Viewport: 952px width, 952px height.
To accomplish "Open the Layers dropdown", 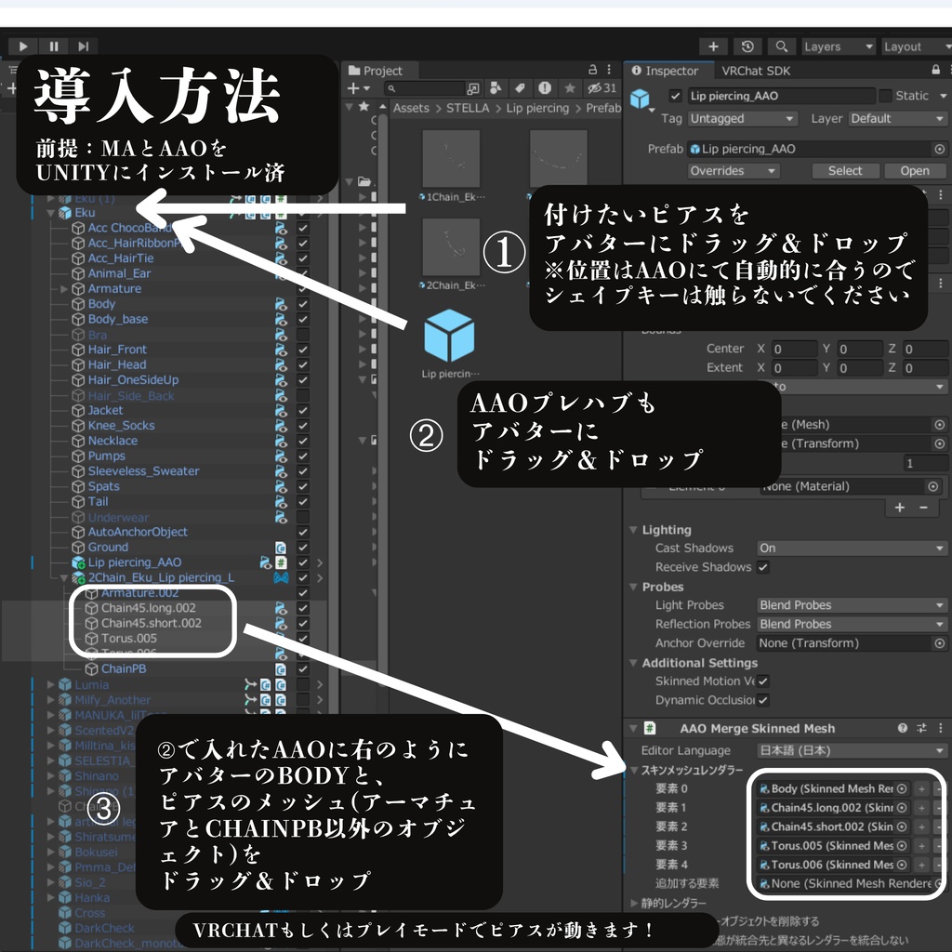I will click(838, 46).
